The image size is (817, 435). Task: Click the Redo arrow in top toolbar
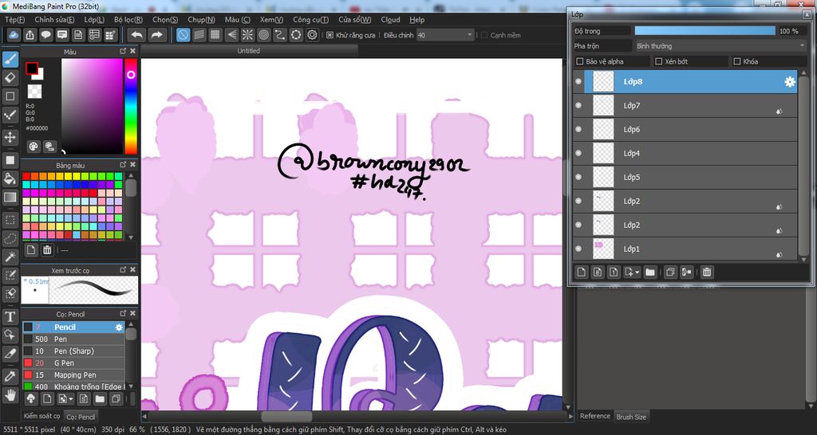pos(156,35)
